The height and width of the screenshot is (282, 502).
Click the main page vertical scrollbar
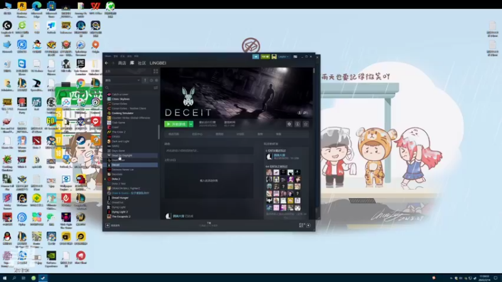314,71
